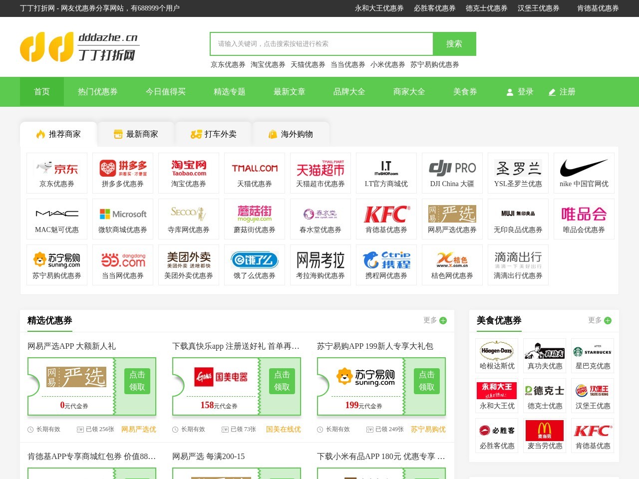The width and height of the screenshot is (639, 479).
Task: Switch to the 打车外卖 tab
Action: click(x=214, y=133)
